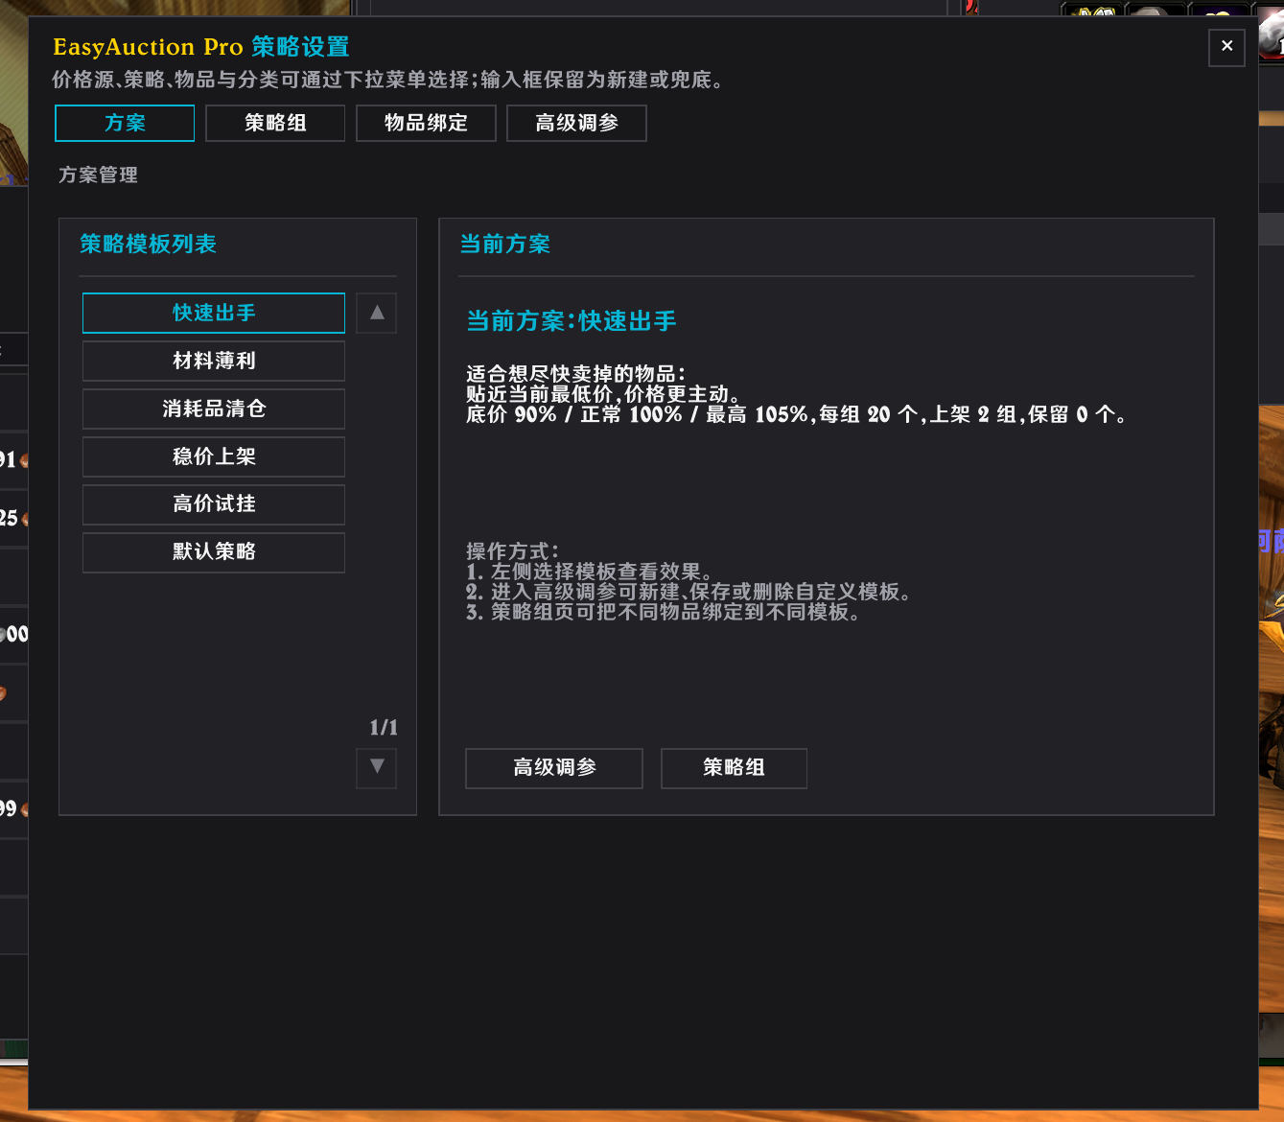Click 策略组 button below current plan
Image resolution: width=1284 pixels, height=1122 pixels.
[x=734, y=768]
